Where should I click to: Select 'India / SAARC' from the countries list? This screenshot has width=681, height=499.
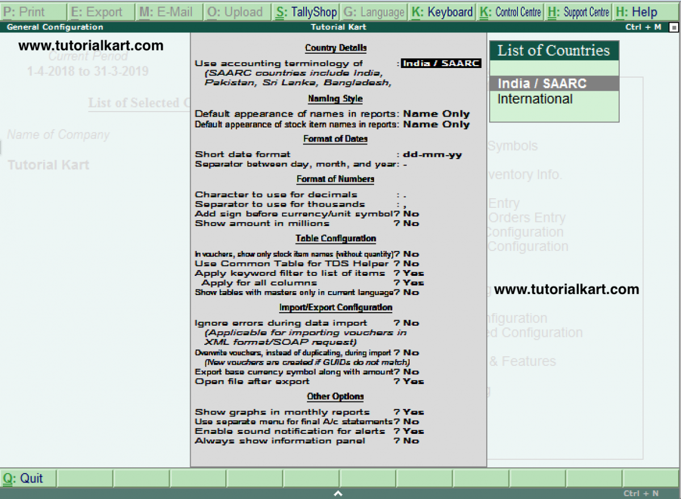tap(534, 83)
